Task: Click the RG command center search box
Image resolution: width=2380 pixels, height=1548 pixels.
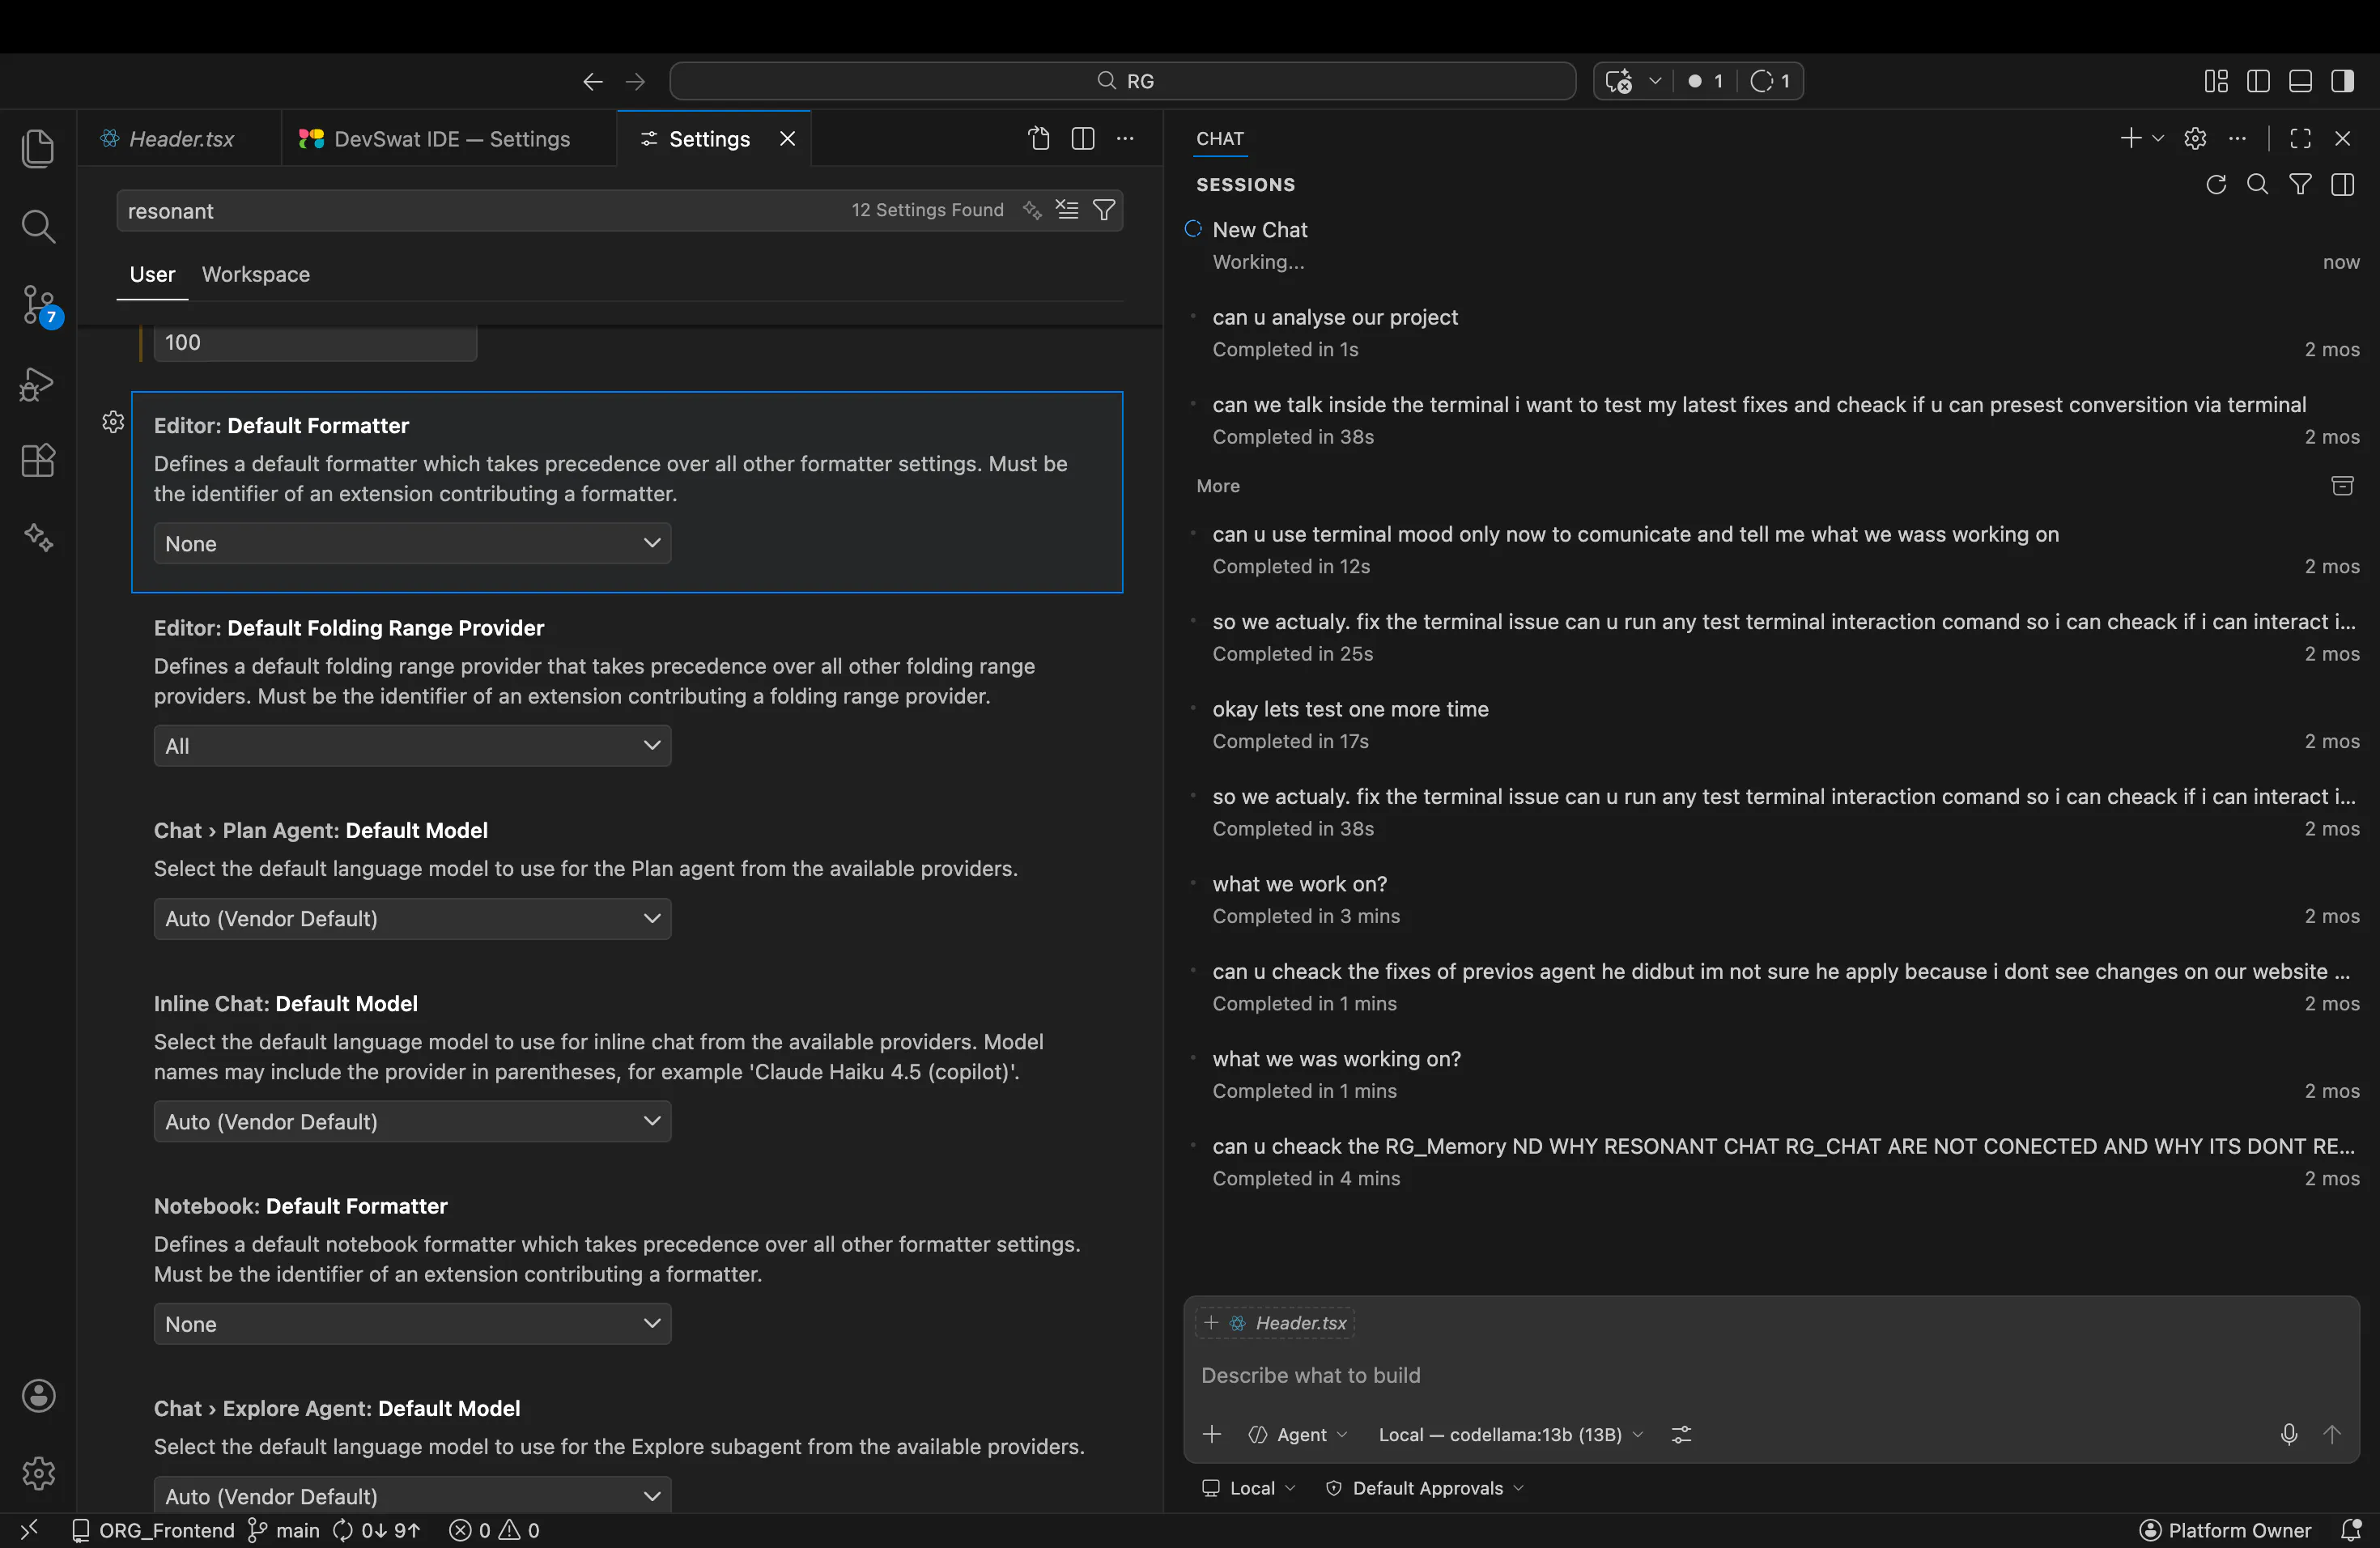Action: click(1122, 81)
